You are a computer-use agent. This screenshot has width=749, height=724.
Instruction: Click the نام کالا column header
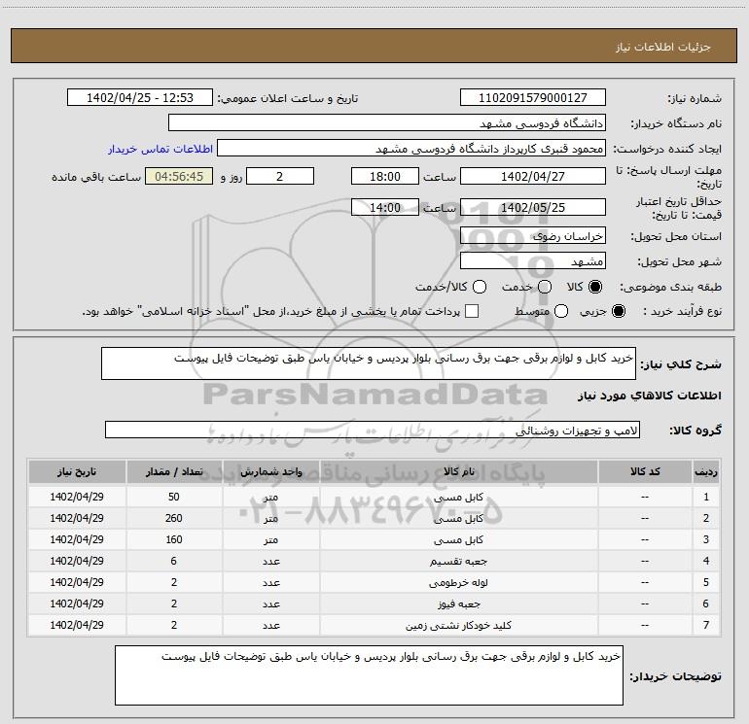[x=458, y=471]
